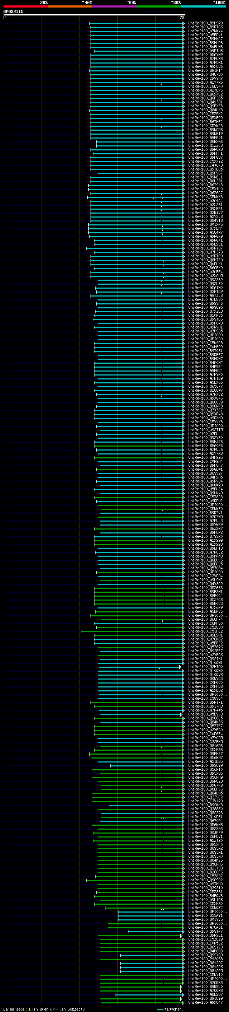
Task: Select the UniRef100_B9GEW1 label
Action: pyautogui.click(x=205, y=470)
